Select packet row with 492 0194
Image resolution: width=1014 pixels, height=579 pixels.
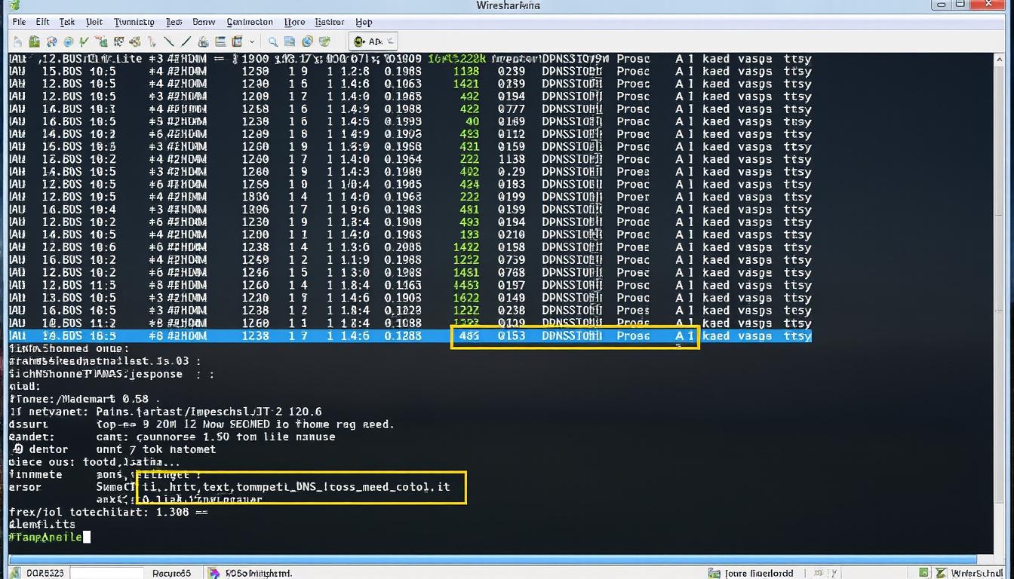click(410, 96)
